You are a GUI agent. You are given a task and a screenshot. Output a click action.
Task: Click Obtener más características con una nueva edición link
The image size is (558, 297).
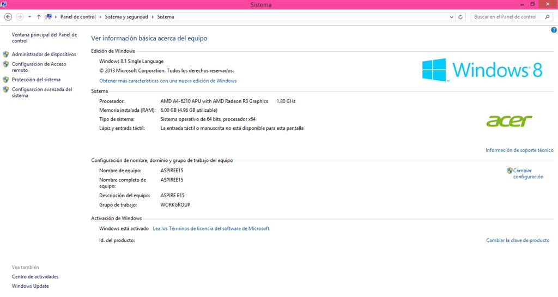pyautogui.click(x=168, y=81)
